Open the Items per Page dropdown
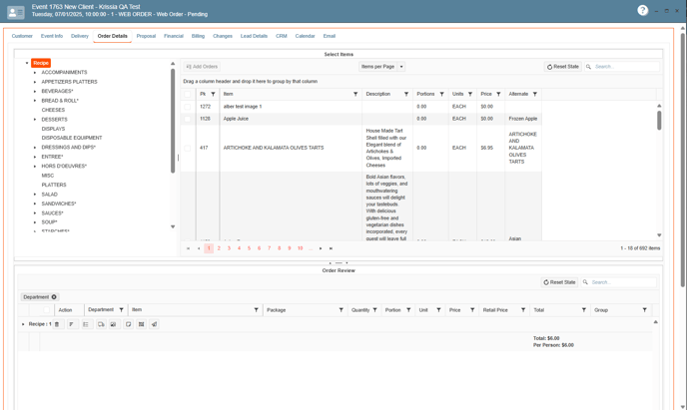This screenshot has height=410, width=687. (382, 67)
